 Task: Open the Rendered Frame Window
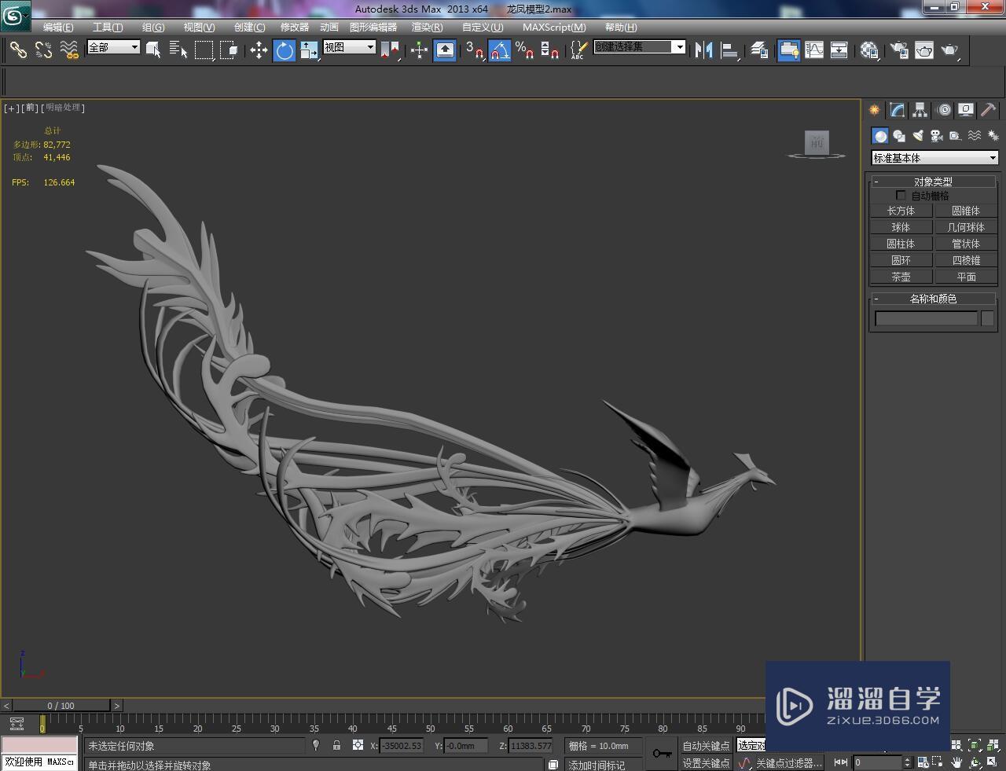tap(924, 50)
